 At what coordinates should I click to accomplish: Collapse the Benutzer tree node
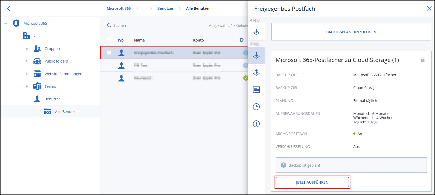click(27, 99)
